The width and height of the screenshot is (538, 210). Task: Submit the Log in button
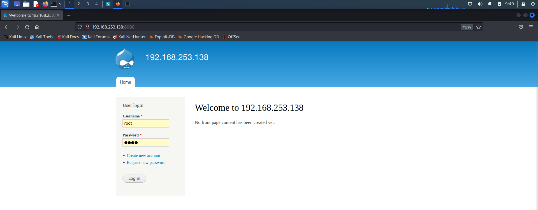click(134, 178)
